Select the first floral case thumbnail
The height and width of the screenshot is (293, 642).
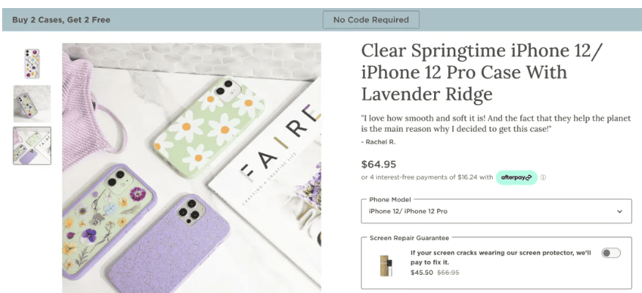click(x=32, y=63)
